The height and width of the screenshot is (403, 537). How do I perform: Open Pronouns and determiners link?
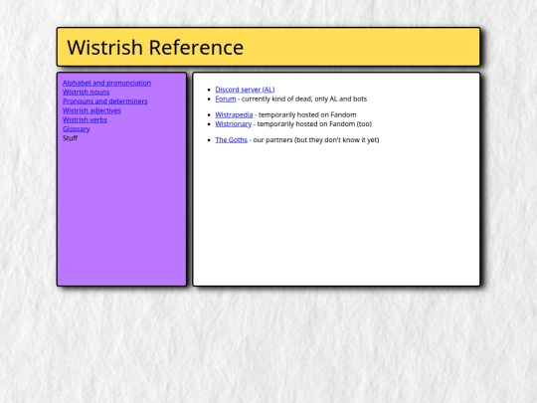105,101
